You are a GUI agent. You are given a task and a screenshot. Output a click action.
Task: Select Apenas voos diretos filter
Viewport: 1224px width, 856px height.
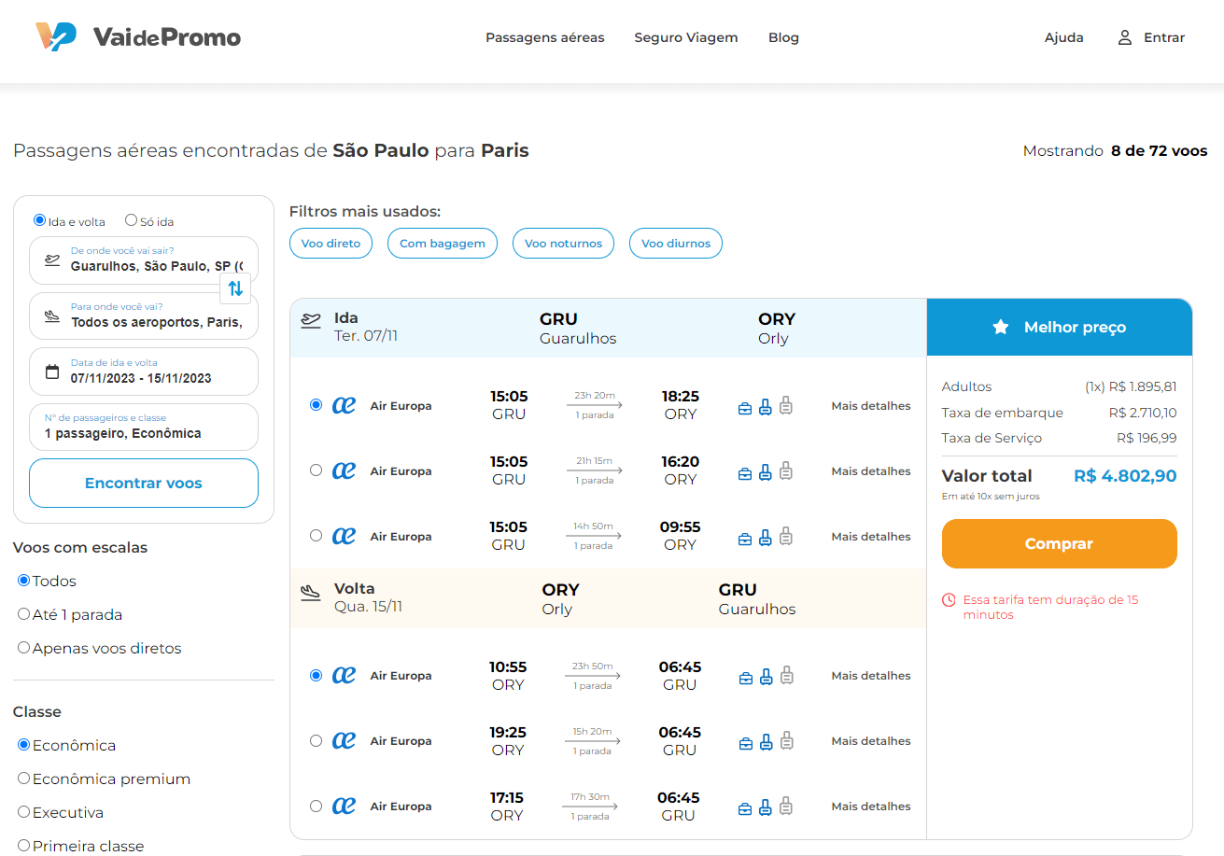coord(24,648)
